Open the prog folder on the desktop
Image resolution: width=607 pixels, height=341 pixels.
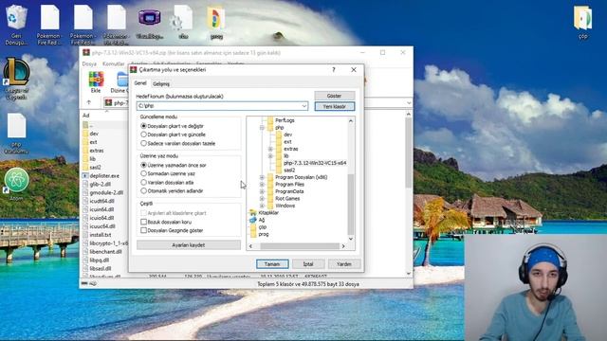[x=216, y=22]
